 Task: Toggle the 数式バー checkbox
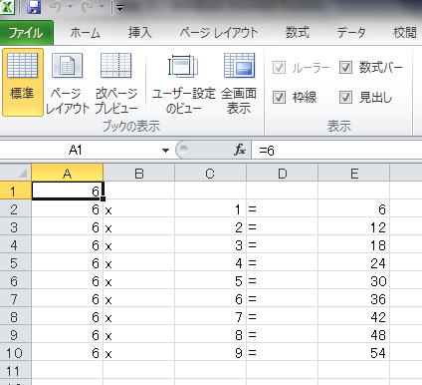click(345, 68)
